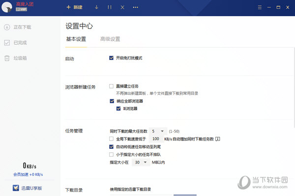
Task: Maximize the window
Action: pyautogui.click(x=278, y=7)
